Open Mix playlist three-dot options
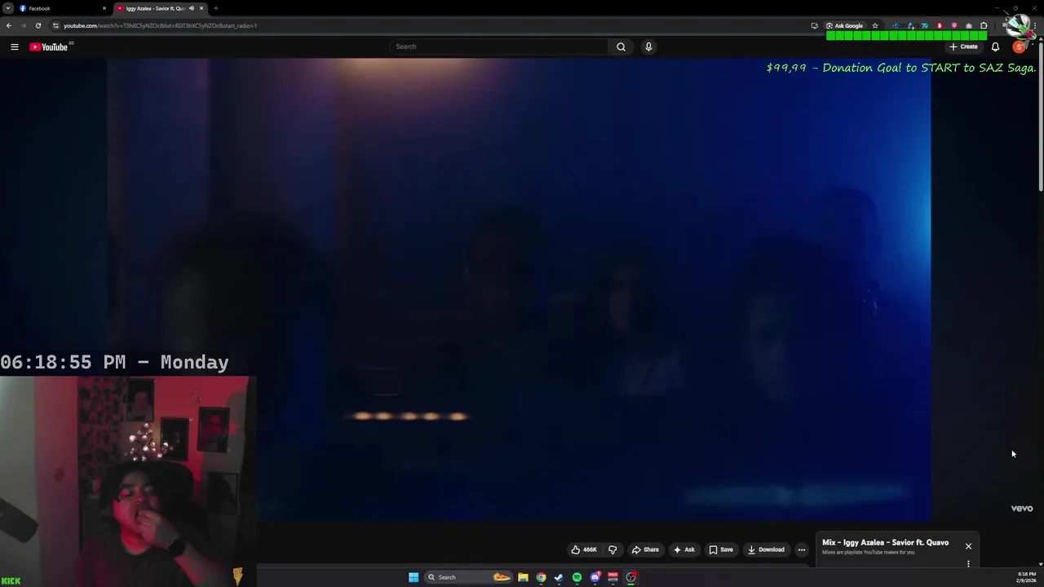The image size is (1044, 587). pyautogui.click(x=968, y=563)
